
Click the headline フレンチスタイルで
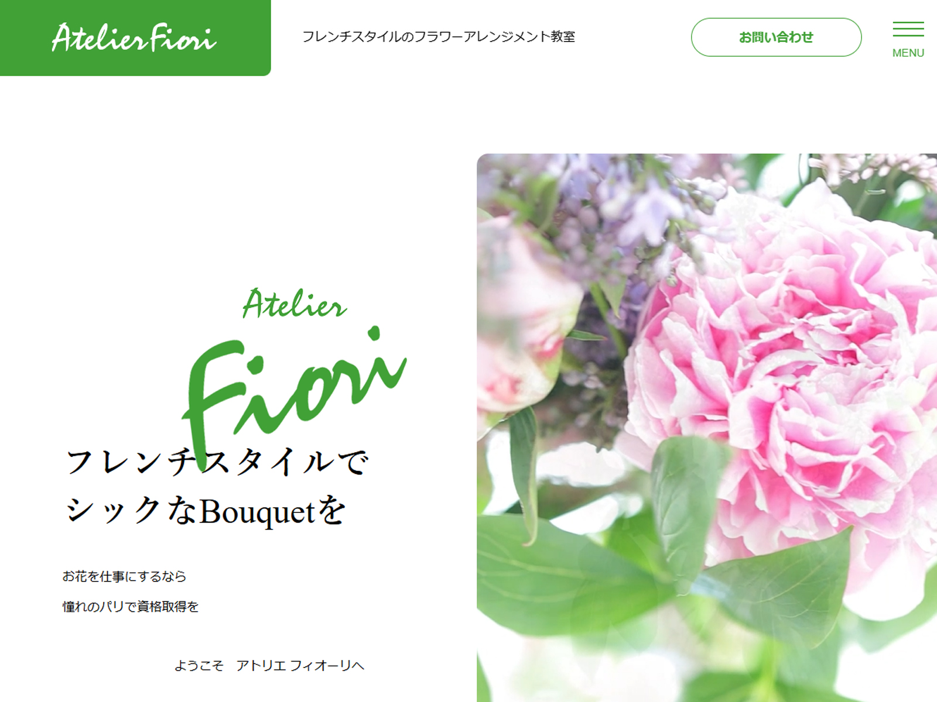pyautogui.click(x=217, y=462)
